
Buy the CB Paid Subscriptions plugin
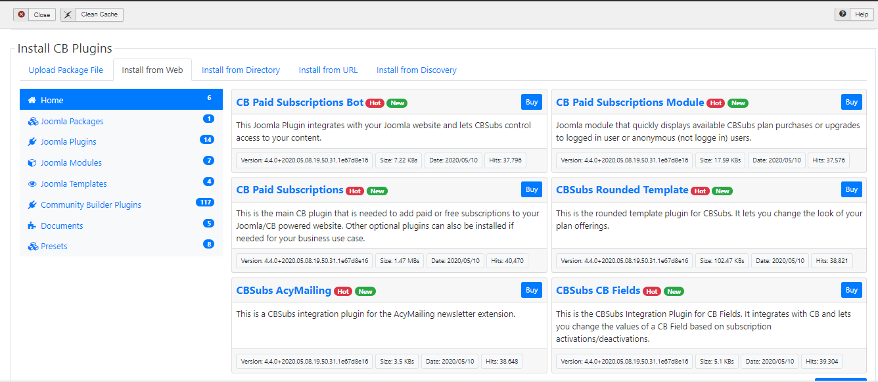pyautogui.click(x=532, y=189)
